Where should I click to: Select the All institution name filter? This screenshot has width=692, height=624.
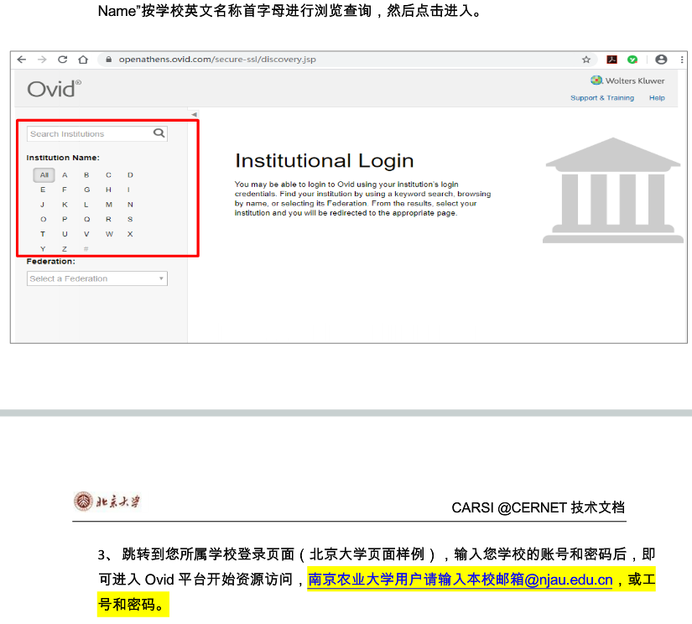tap(44, 175)
